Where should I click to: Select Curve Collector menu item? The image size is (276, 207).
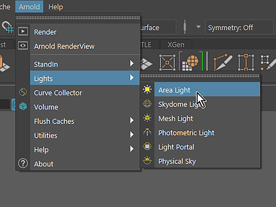coord(85,93)
